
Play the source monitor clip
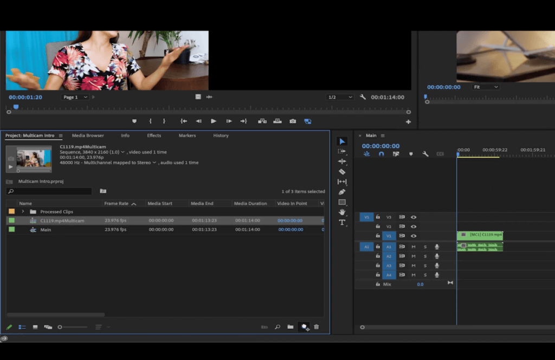coord(214,121)
